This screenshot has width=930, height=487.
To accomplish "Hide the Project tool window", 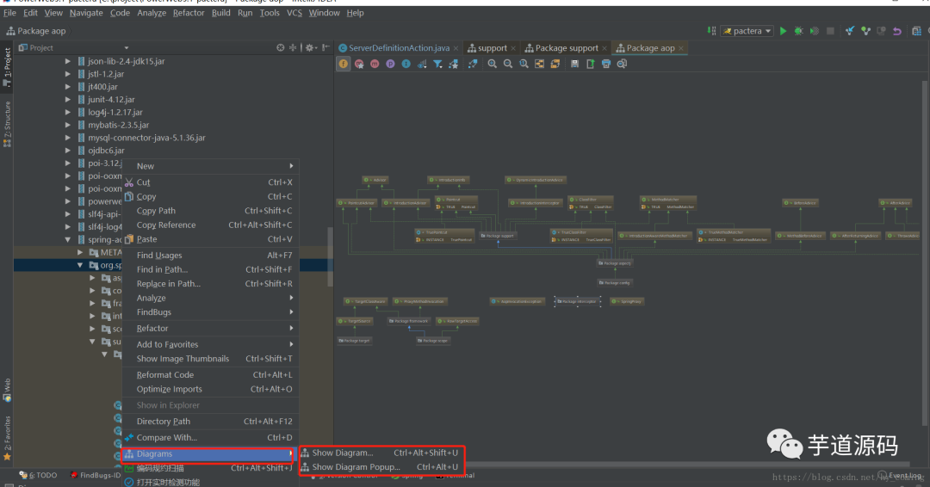I will click(x=325, y=48).
